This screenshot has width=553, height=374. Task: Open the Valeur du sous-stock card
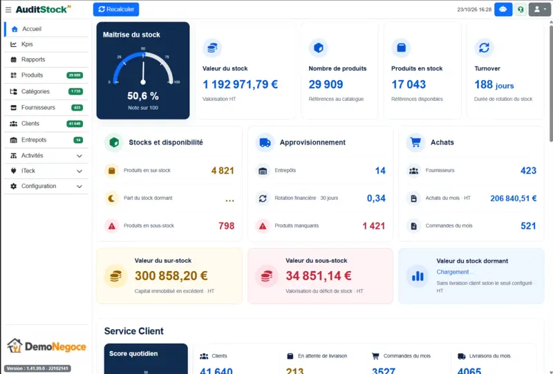point(320,276)
